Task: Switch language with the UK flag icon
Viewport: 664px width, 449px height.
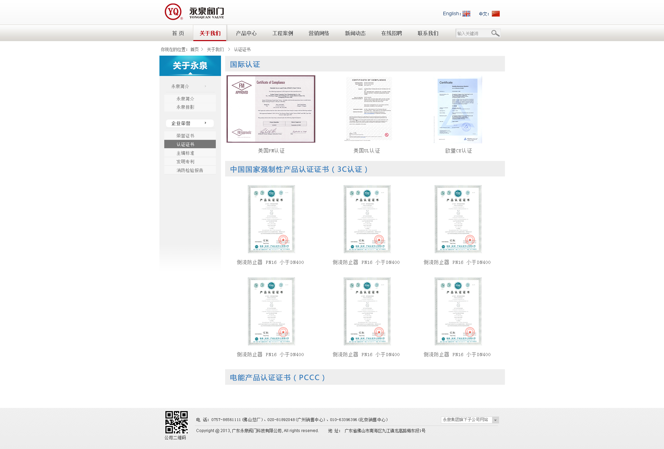Action: [466, 14]
